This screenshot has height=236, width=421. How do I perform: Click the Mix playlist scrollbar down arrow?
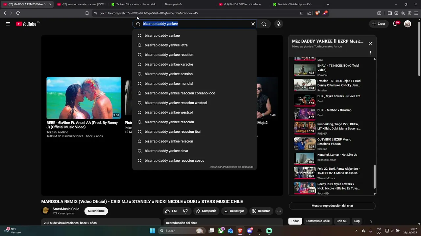(374, 194)
